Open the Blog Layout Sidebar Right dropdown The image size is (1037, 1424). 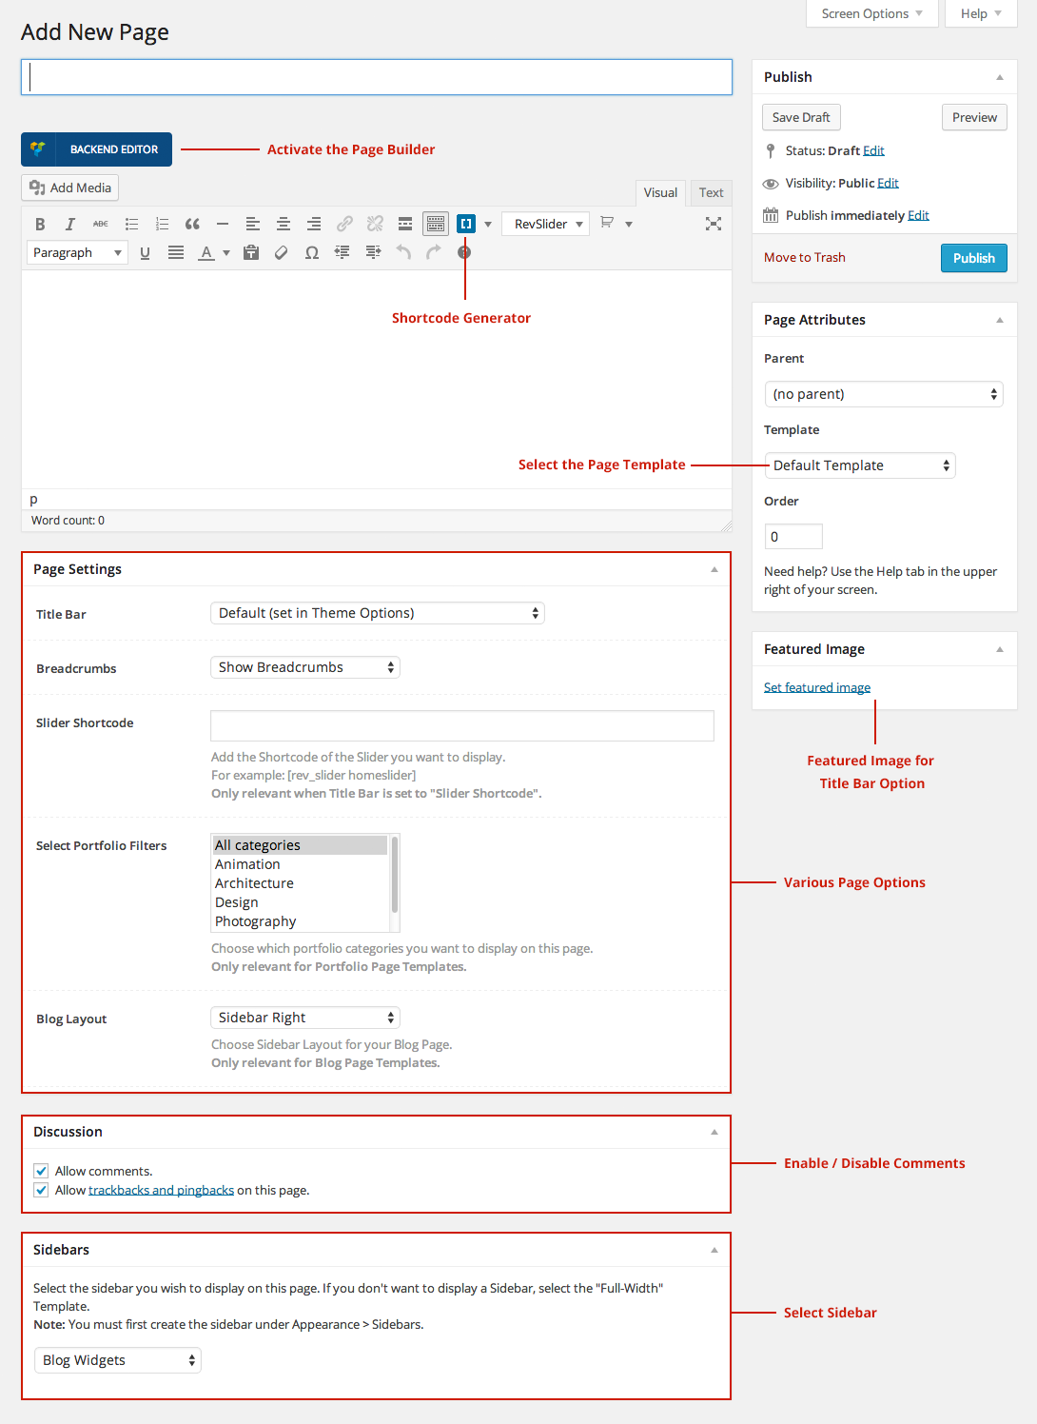(x=304, y=1018)
